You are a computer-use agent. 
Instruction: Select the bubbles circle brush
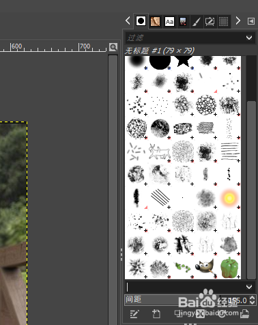click(x=206, y=105)
